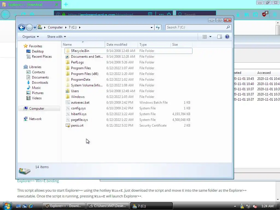Open recent pages dropdown beside forward arrow
The width and height of the screenshot is (280, 210).
point(35,28)
